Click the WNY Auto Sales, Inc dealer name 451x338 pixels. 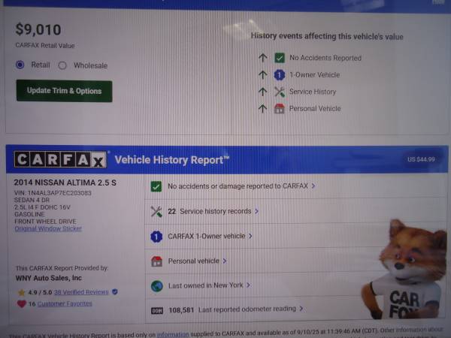pos(49,278)
